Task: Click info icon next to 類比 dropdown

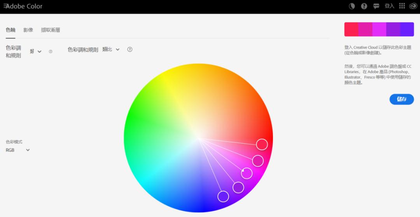Action: (x=130, y=50)
